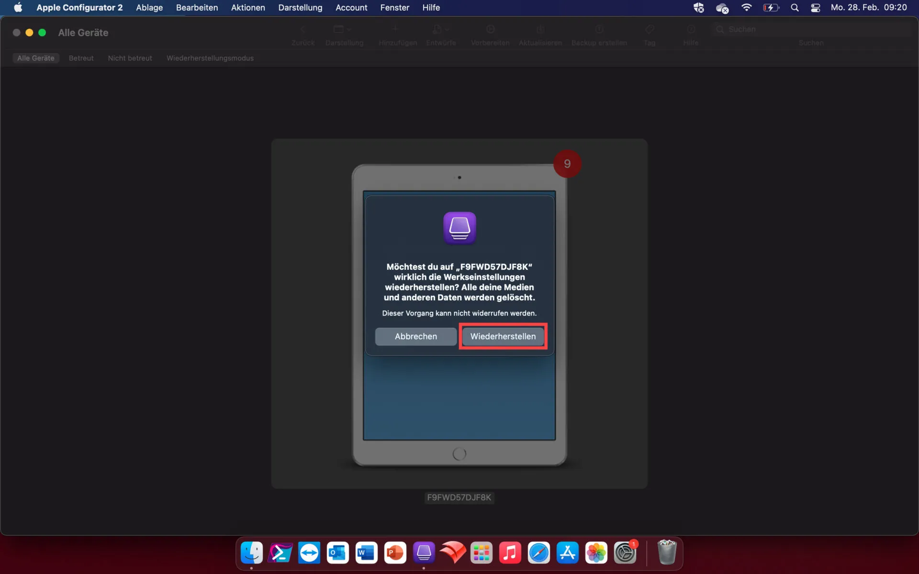
Task: Select the Alle Geräte filter tab
Action: 36,58
